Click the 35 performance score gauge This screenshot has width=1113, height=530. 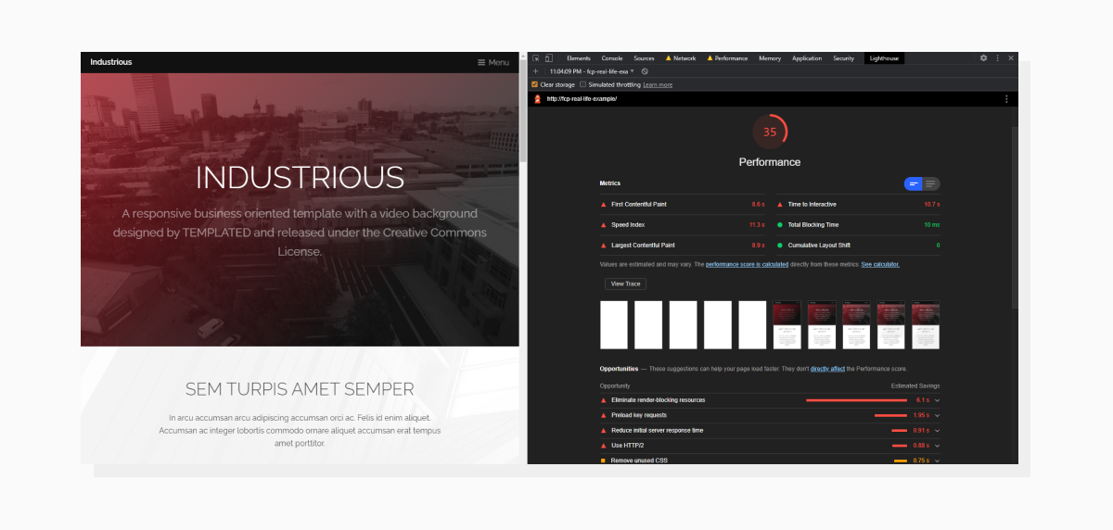pos(770,132)
